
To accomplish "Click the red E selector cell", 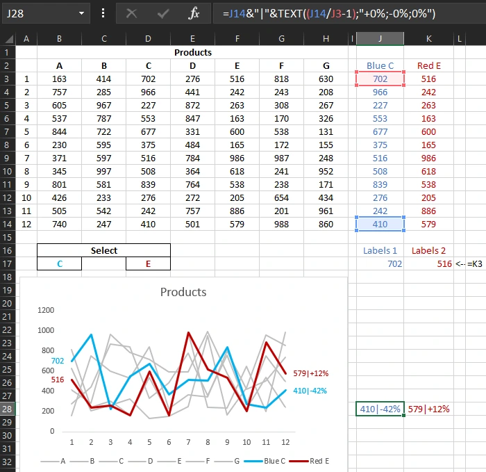I will (x=148, y=263).
